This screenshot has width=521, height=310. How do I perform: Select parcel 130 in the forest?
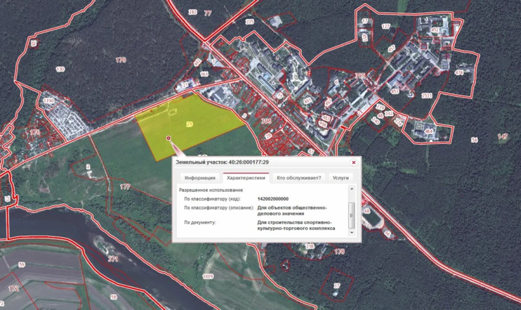(x=60, y=69)
